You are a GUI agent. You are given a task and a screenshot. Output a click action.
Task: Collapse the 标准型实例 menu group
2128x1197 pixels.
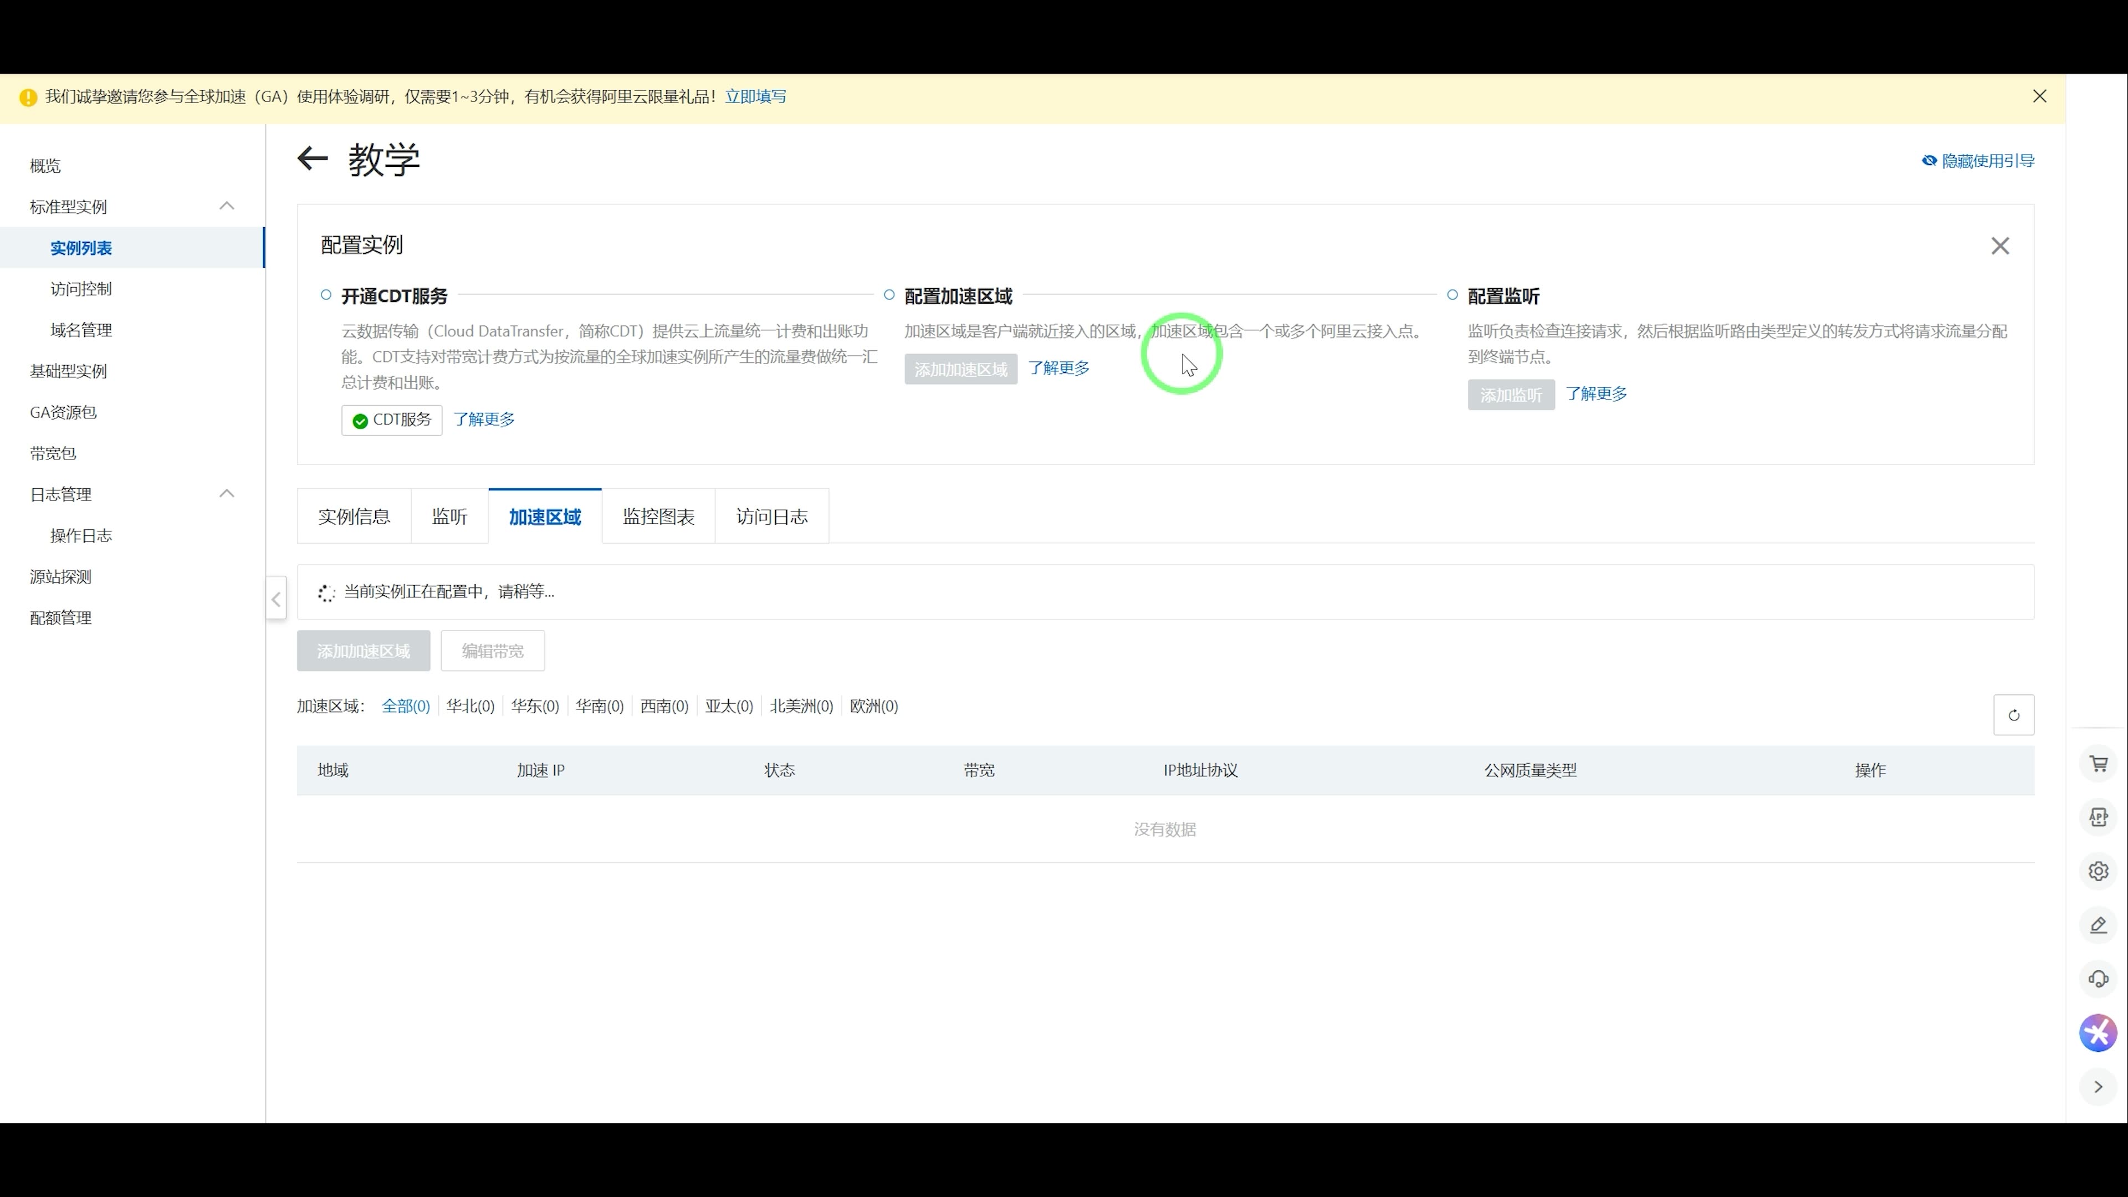227,206
